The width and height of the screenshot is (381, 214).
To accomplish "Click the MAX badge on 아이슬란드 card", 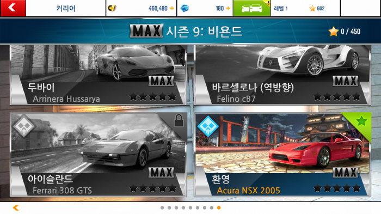I will coord(161,173).
